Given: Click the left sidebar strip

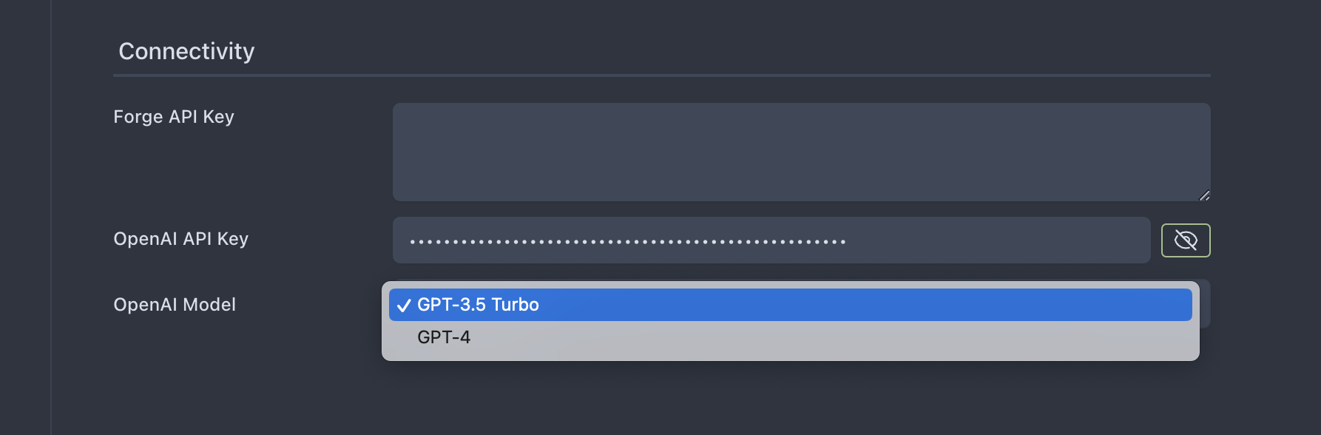Looking at the screenshot, I should [x=25, y=217].
